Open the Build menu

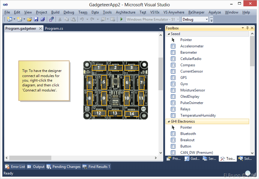pos(55,12)
